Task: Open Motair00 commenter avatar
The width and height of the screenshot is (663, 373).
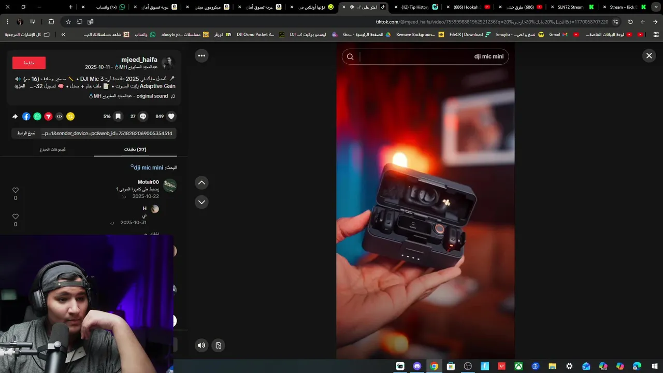Action: (170, 185)
